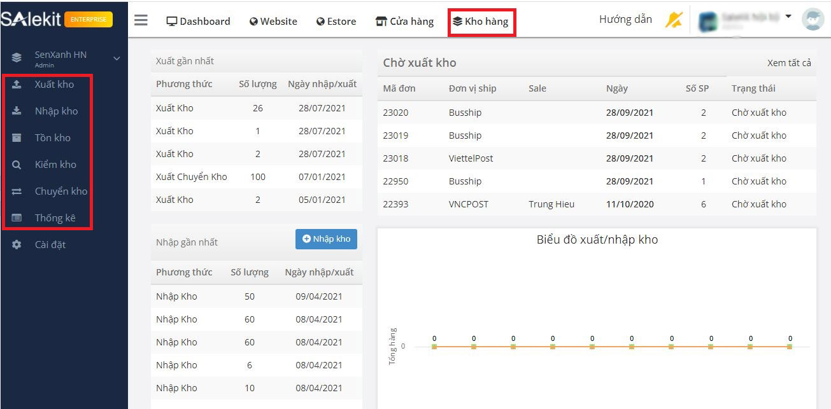This screenshot has width=831, height=409.
Task: Click the Thống kê statistics icon
Action: pyautogui.click(x=17, y=218)
